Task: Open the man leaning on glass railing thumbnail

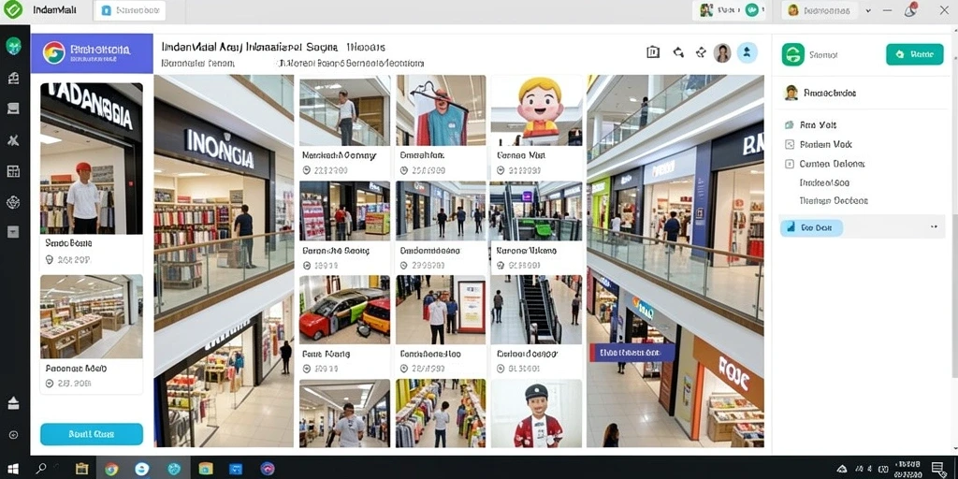Action: (344, 110)
